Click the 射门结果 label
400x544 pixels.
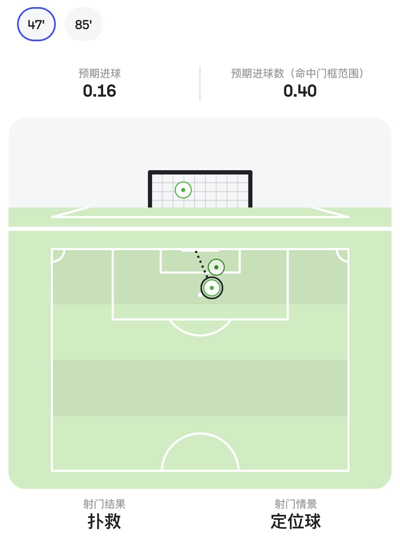click(104, 504)
